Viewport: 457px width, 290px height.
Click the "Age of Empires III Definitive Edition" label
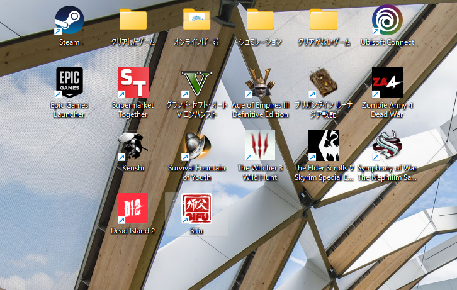click(x=260, y=109)
